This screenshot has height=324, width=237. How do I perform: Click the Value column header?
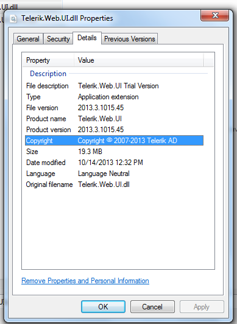(139, 60)
